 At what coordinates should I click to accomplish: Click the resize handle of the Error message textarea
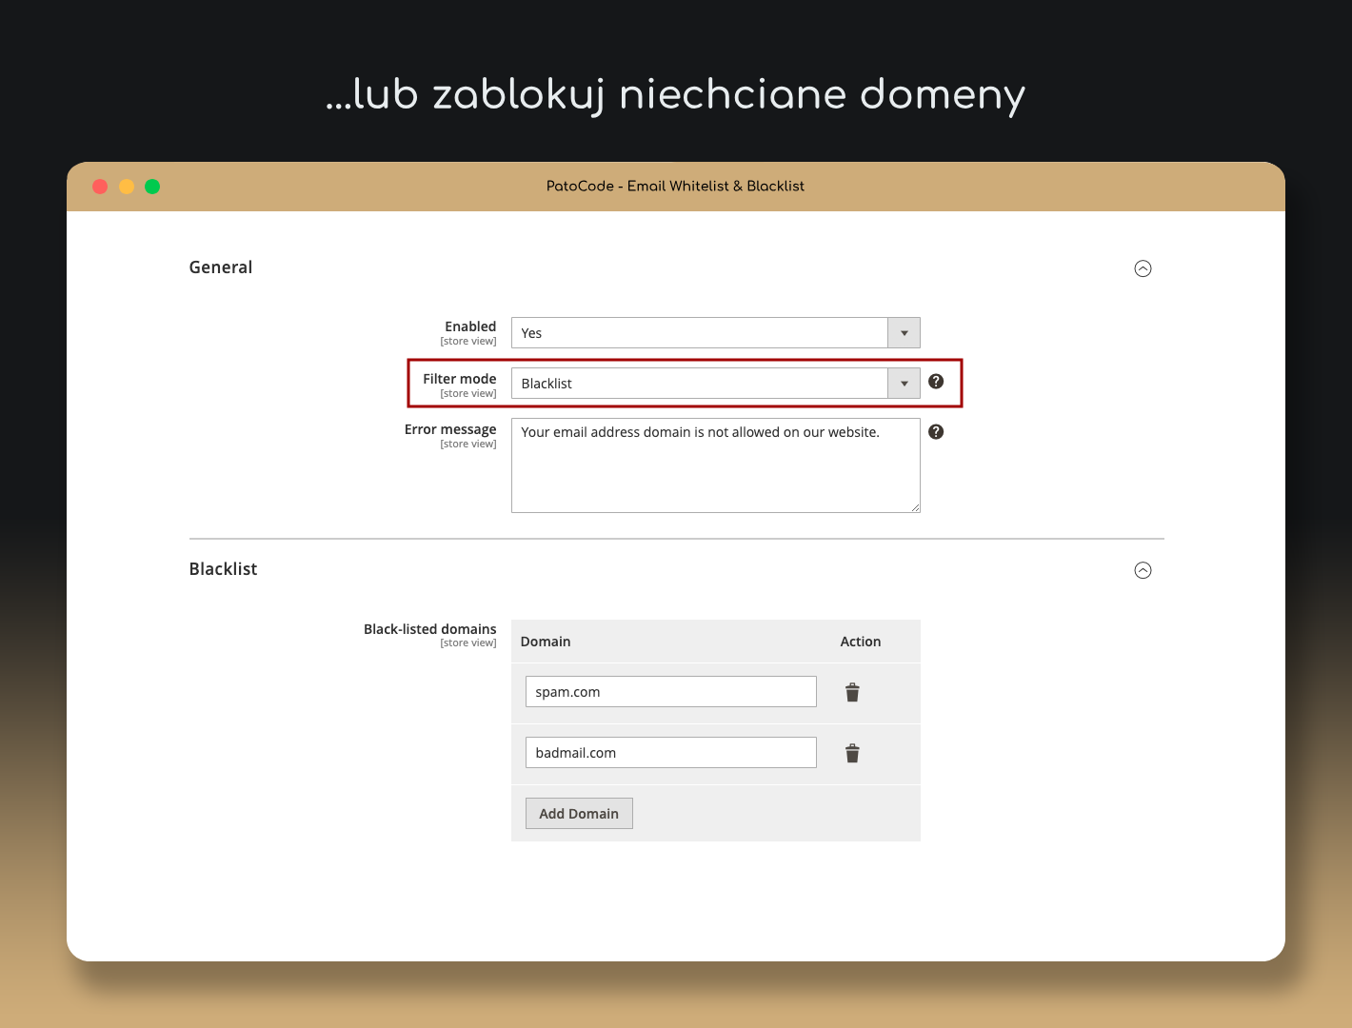915,507
